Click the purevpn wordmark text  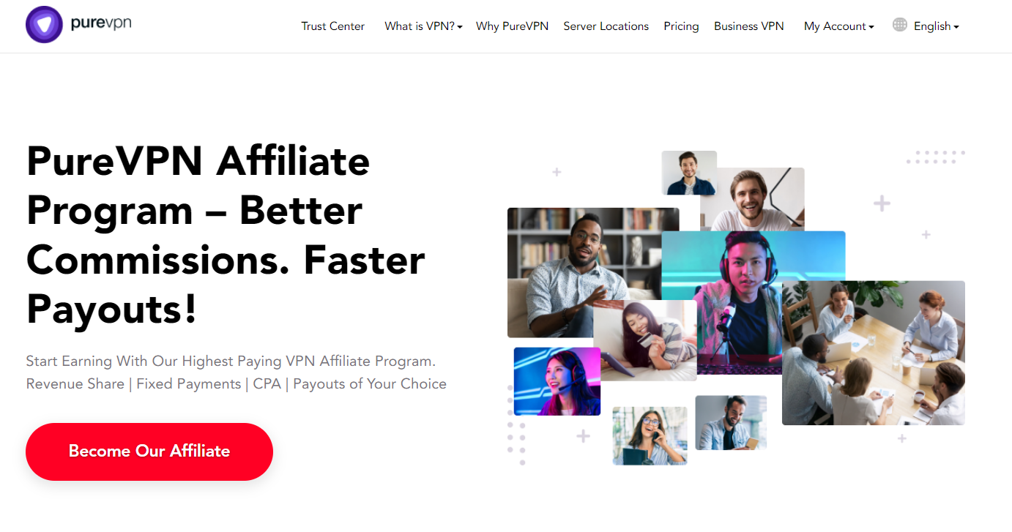tap(101, 23)
